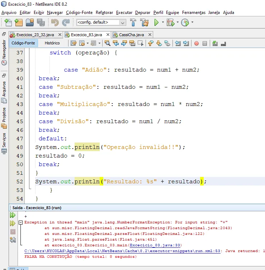This screenshot has width=265, height=270.
Task: Open the Refatorar menu
Action: (105, 13)
